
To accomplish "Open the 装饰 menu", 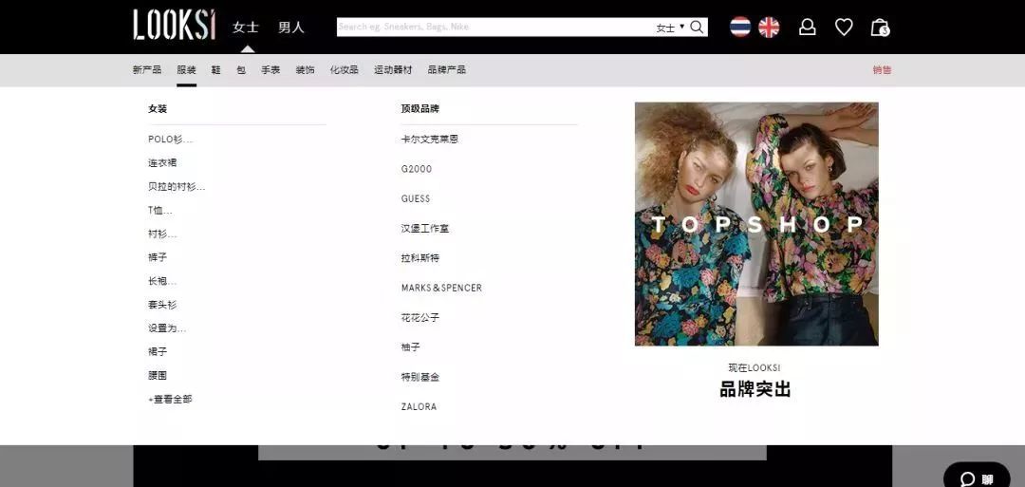I will [305, 70].
